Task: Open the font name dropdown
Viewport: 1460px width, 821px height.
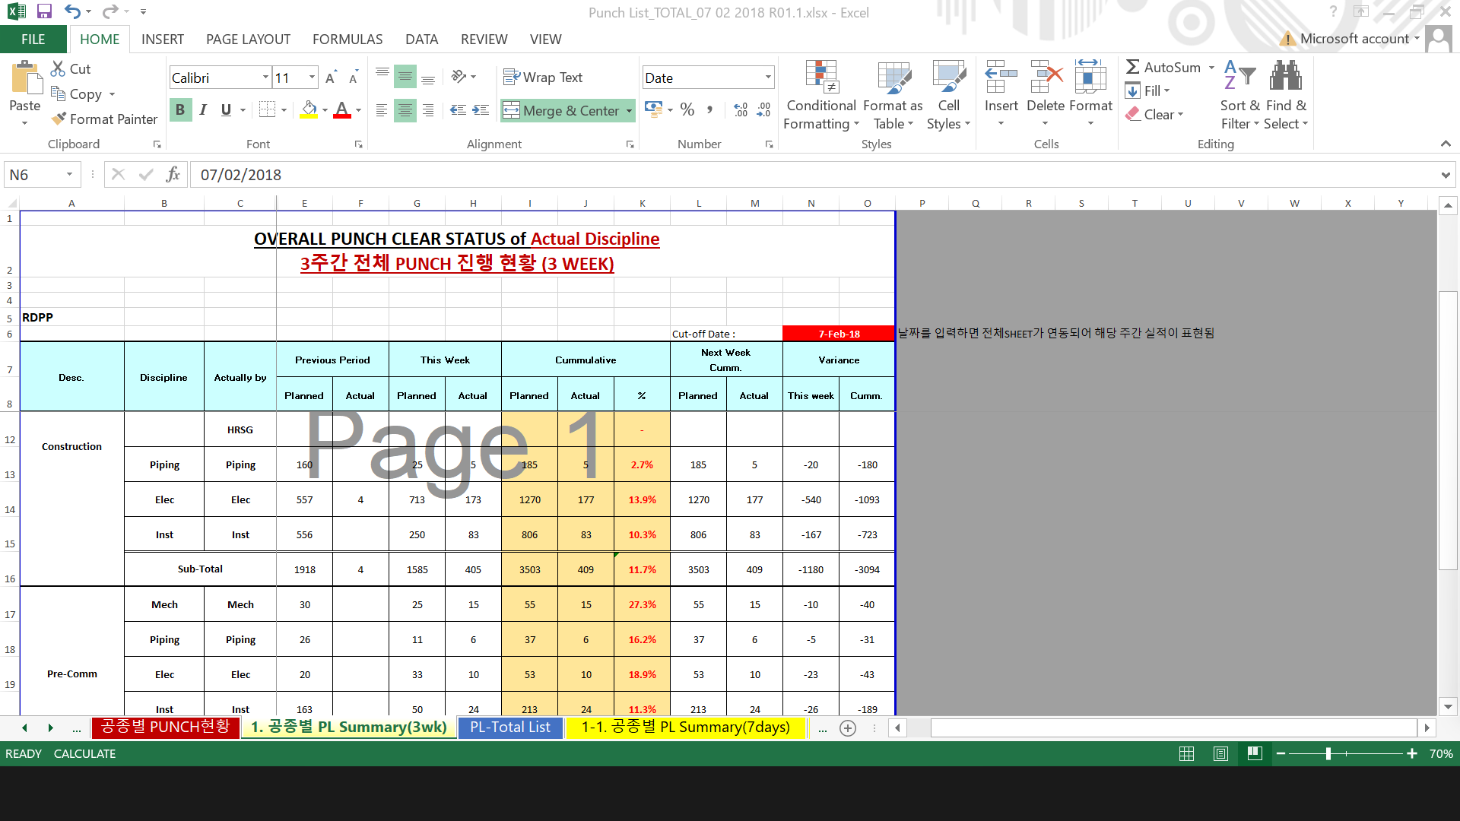Action: point(265,77)
